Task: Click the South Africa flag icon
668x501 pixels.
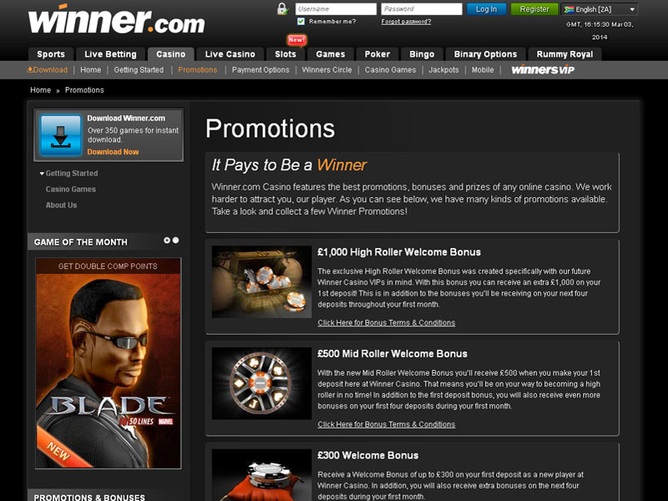Action: coord(569,9)
